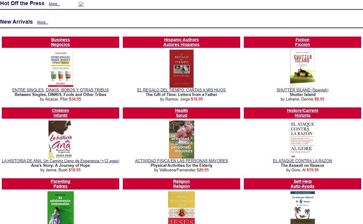Open More link next to Hot Off the Press
Screen dimensions: 363x224
pyautogui.click(x=54, y=4)
